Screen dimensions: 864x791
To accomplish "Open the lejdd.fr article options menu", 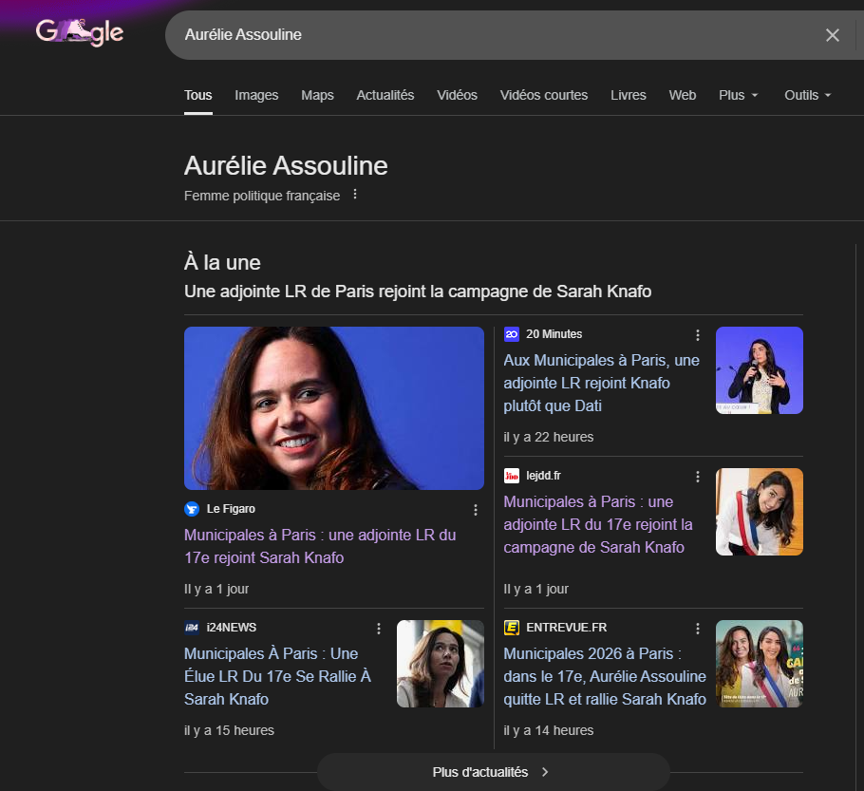I will tap(698, 477).
